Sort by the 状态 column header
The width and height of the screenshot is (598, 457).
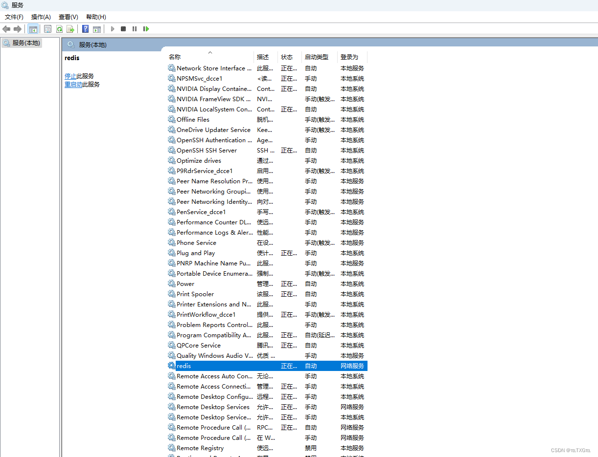[x=290, y=57]
